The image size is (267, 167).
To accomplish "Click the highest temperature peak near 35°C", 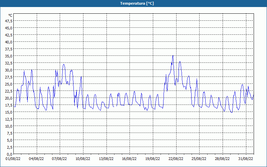I will pos(173,56).
